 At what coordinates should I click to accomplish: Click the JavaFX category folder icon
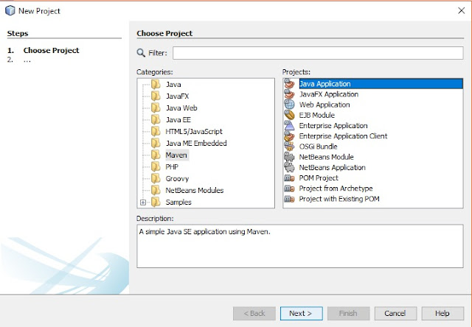[156, 96]
